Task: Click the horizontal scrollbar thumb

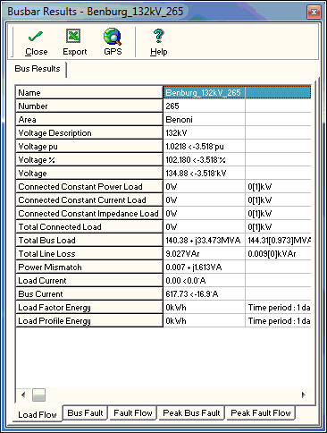Action: (x=38, y=395)
